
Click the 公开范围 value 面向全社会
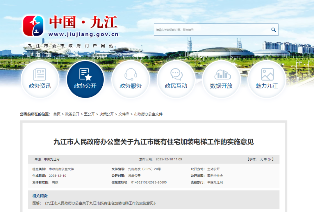coord(215,176)
